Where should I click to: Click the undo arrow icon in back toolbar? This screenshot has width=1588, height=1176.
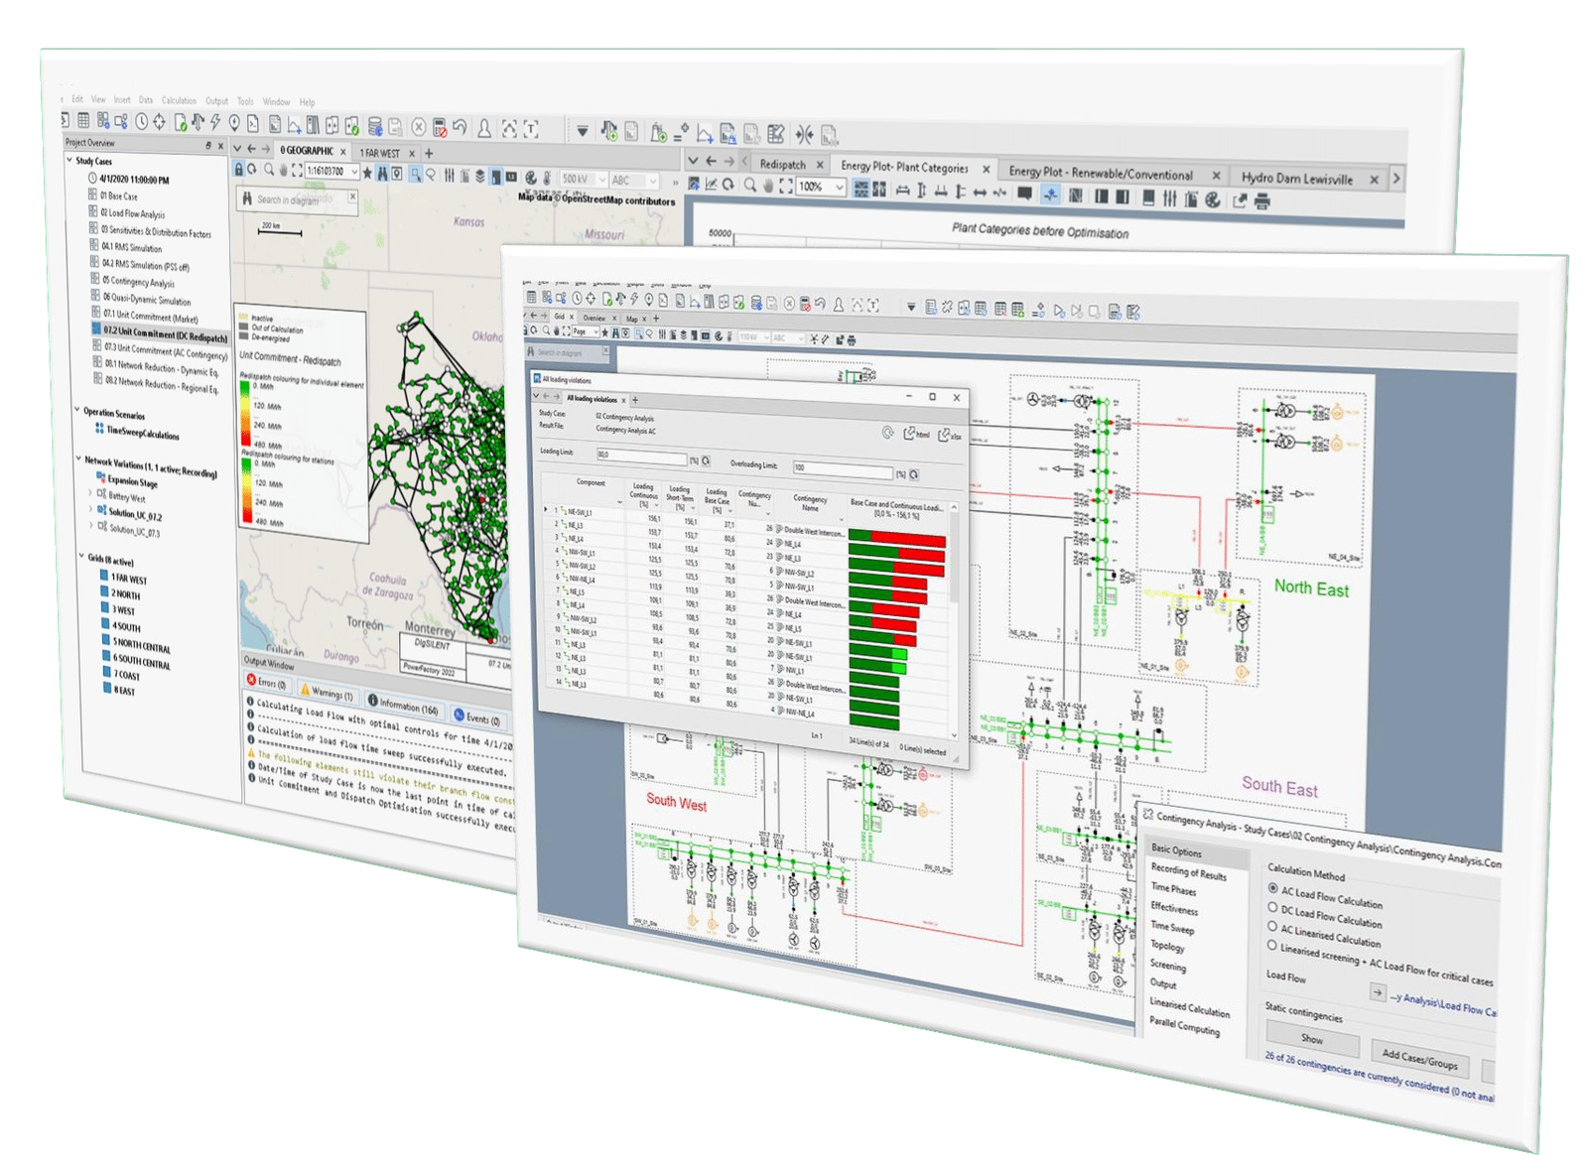(x=461, y=127)
